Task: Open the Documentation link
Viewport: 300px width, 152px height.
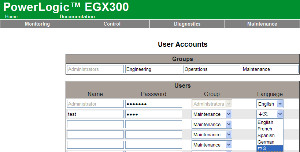Action: 77,16
